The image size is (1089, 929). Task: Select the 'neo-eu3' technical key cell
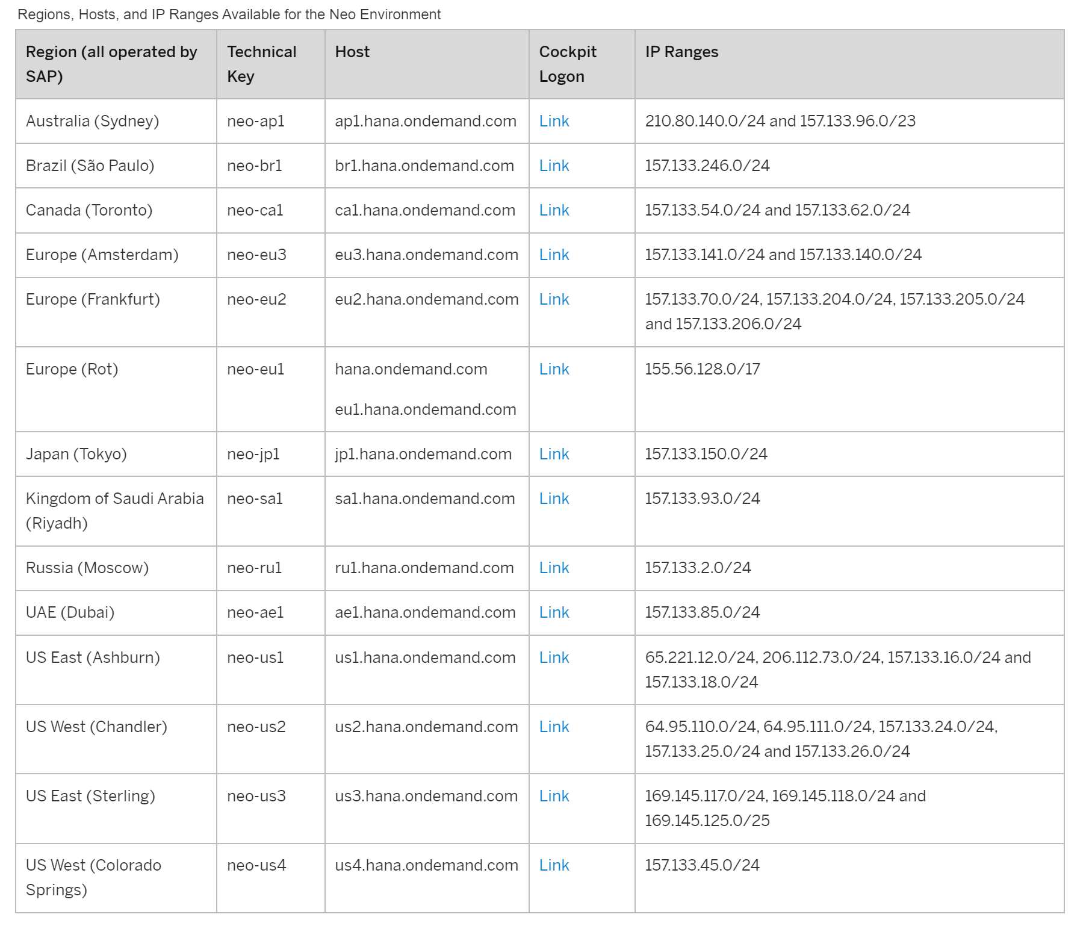(271, 255)
